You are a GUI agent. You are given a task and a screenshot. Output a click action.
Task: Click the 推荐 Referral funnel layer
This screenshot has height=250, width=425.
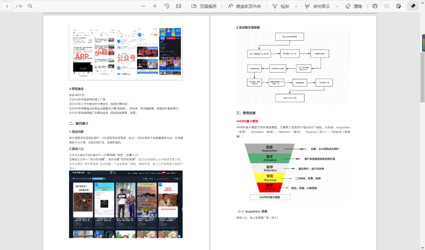[270, 187]
